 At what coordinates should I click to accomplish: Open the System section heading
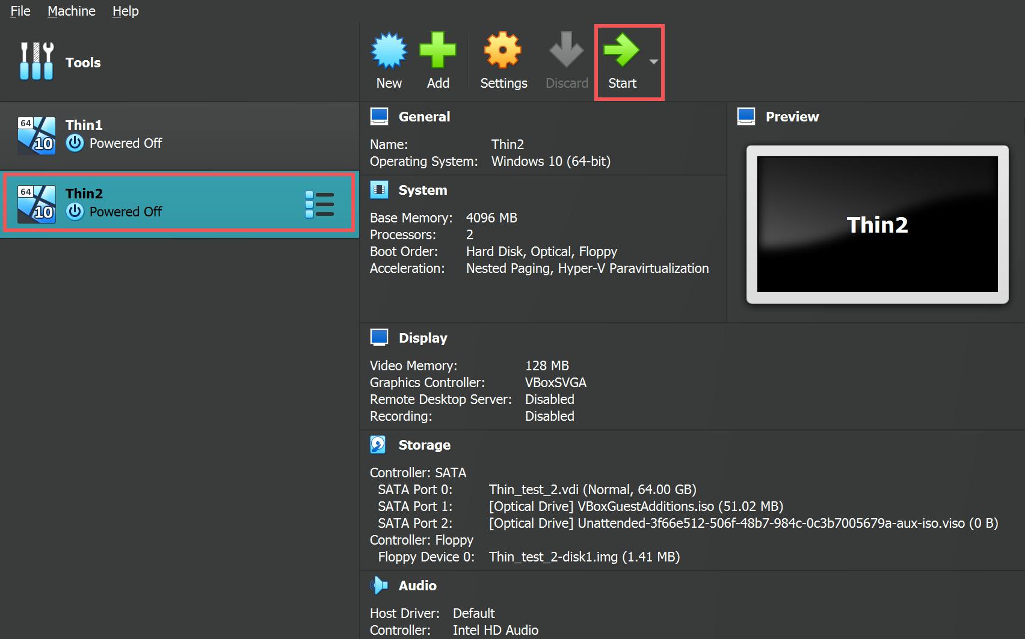pyautogui.click(x=423, y=190)
